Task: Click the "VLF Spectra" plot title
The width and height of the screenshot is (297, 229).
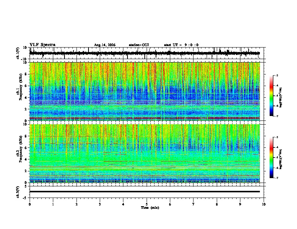Action: tap(42, 45)
